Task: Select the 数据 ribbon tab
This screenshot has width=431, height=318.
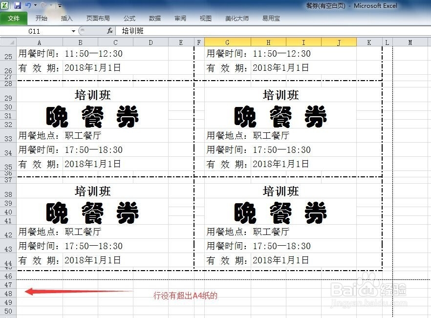Action: [154, 18]
